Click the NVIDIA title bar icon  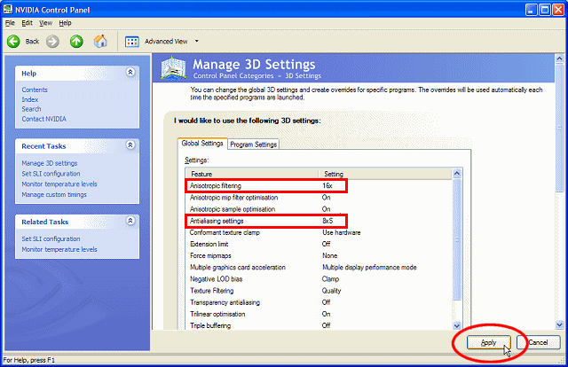(x=8, y=9)
